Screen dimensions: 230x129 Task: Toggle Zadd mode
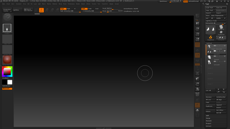coord(84,9)
